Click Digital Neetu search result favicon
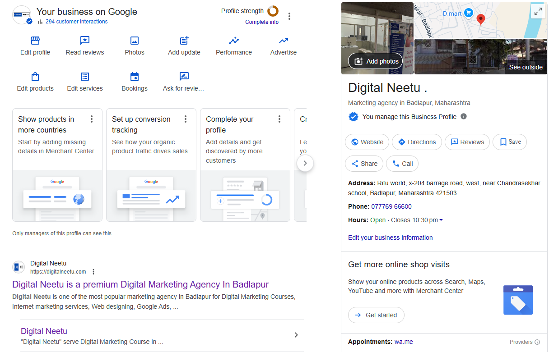Screen dimensions: 549x352 tap(19, 267)
